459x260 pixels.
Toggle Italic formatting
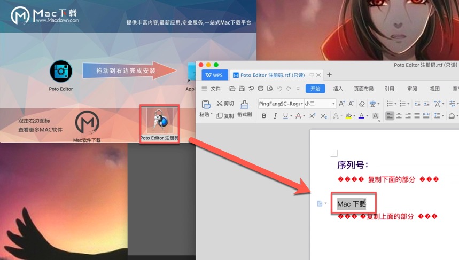pyautogui.click(x=275, y=116)
